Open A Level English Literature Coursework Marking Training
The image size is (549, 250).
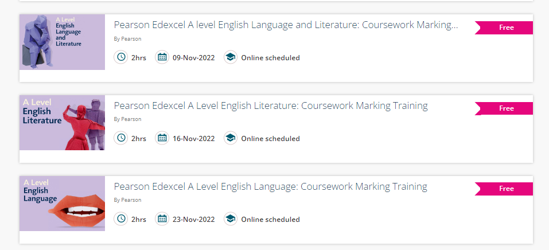click(271, 106)
